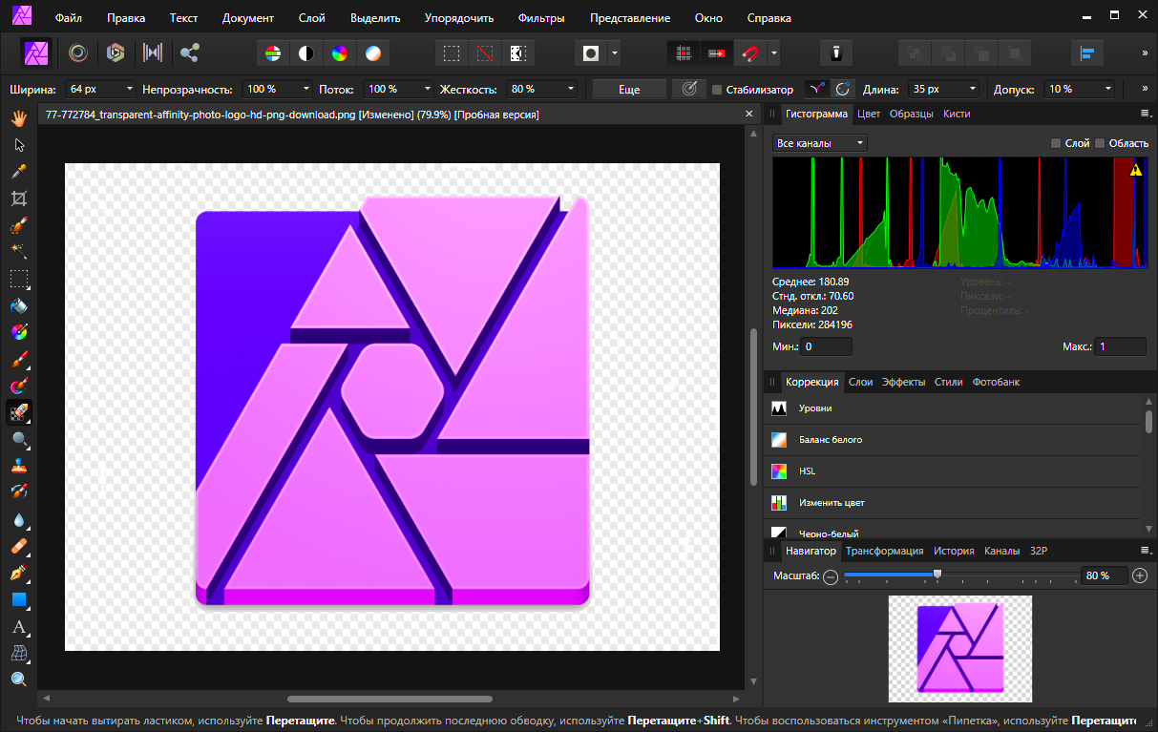Apply Auto Colors from toolbar

click(340, 53)
